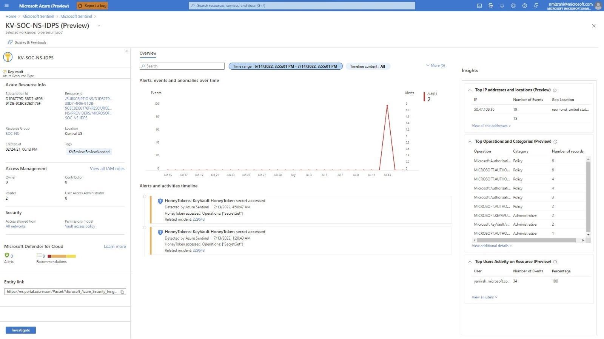
Task: Open View all IAM roles link
Action: tap(107, 169)
